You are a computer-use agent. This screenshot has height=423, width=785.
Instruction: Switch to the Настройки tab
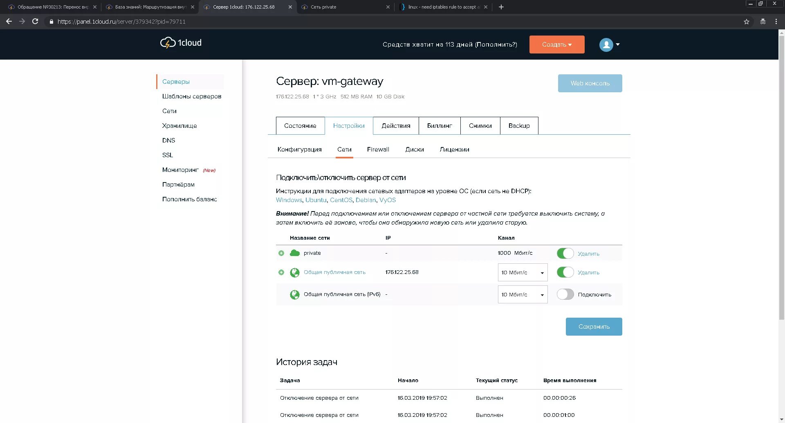[349, 126]
